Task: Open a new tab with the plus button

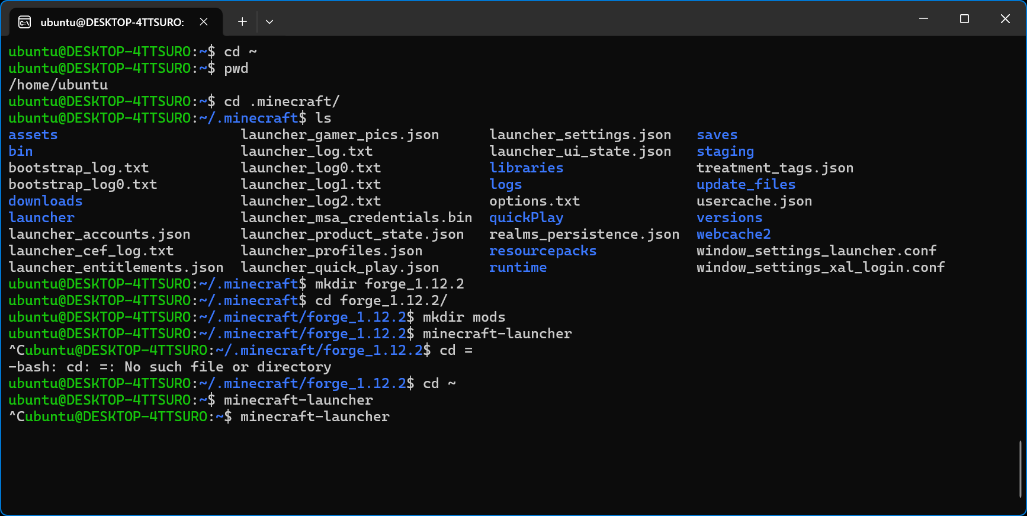Action: click(242, 22)
